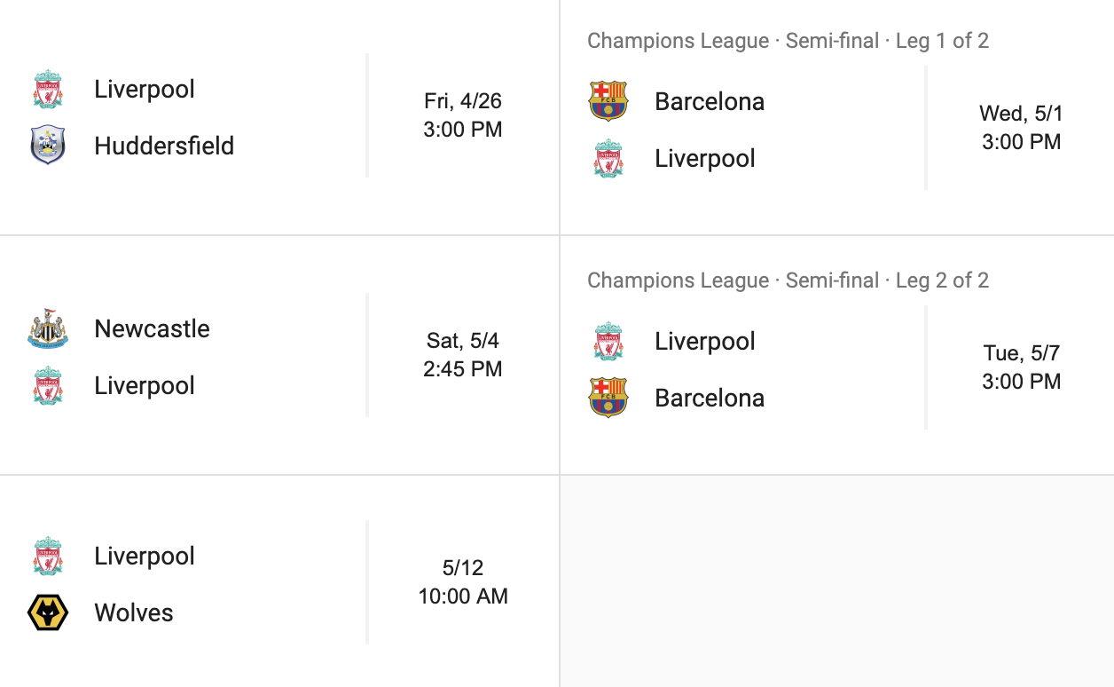Click Liverpool crest in the Leg 1 semi-final
Viewport: 1114px width, 687px height.
tap(608, 158)
